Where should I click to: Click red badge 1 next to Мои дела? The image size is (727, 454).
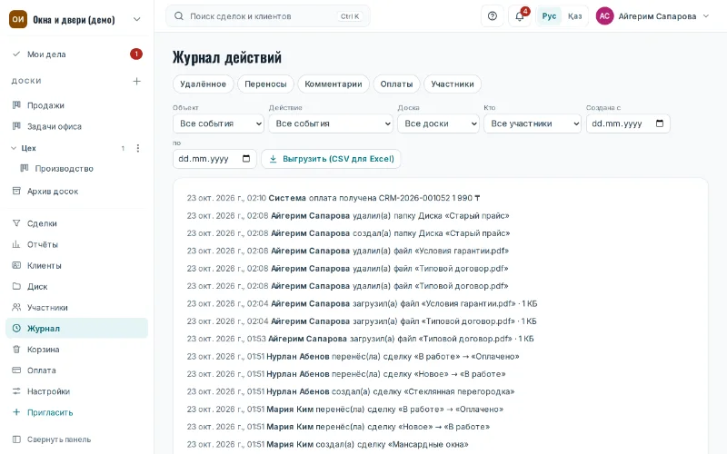click(136, 54)
